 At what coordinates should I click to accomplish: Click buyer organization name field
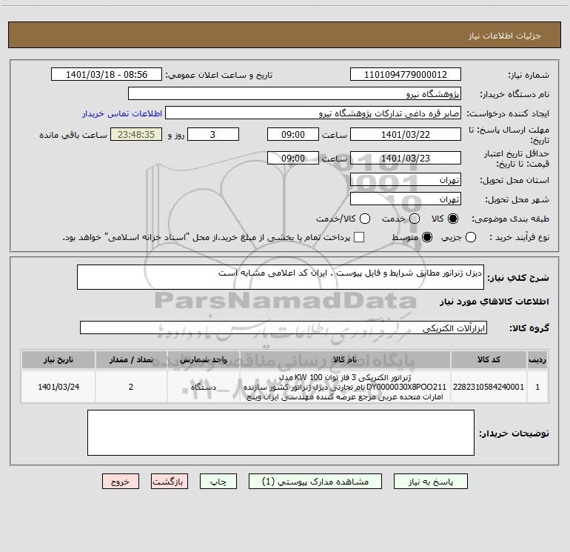click(x=295, y=94)
